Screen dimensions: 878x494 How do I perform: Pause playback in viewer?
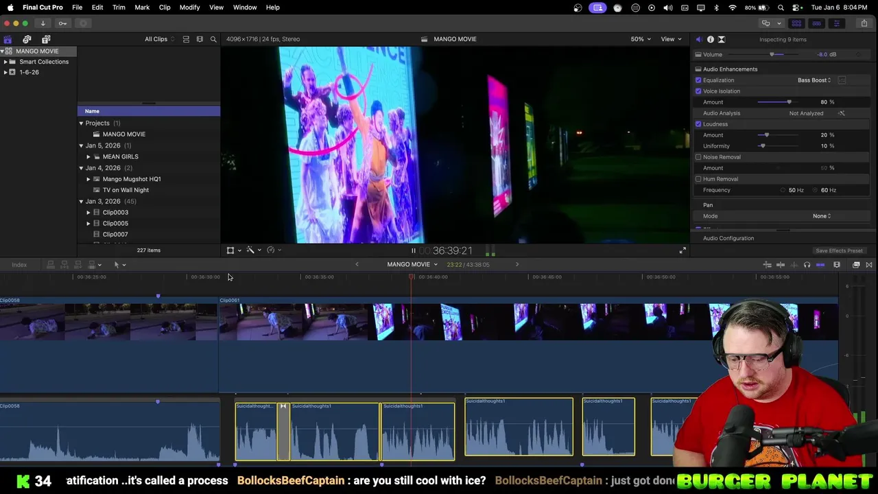[x=413, y=251]
